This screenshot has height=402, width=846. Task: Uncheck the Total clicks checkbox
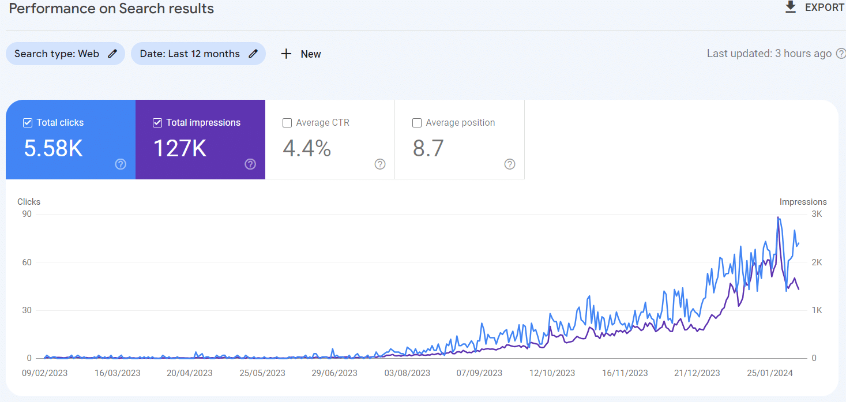pos(28,123)
